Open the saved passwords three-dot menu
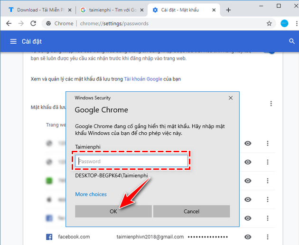Viewport: 299px width, 245px height. 271,104
